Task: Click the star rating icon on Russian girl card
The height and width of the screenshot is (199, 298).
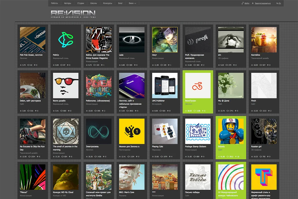Action: pyautogui.click(x=252, y=157)
